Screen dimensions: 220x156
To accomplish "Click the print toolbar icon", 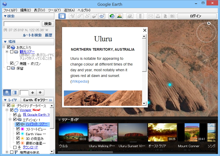I will [x=158, y=16].
